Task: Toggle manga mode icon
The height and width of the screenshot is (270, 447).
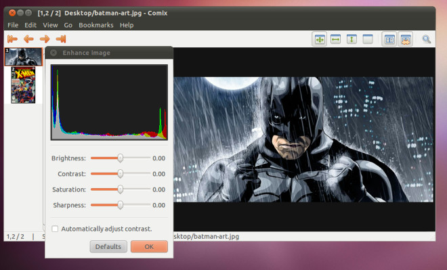Action: [x=406, y=39]
